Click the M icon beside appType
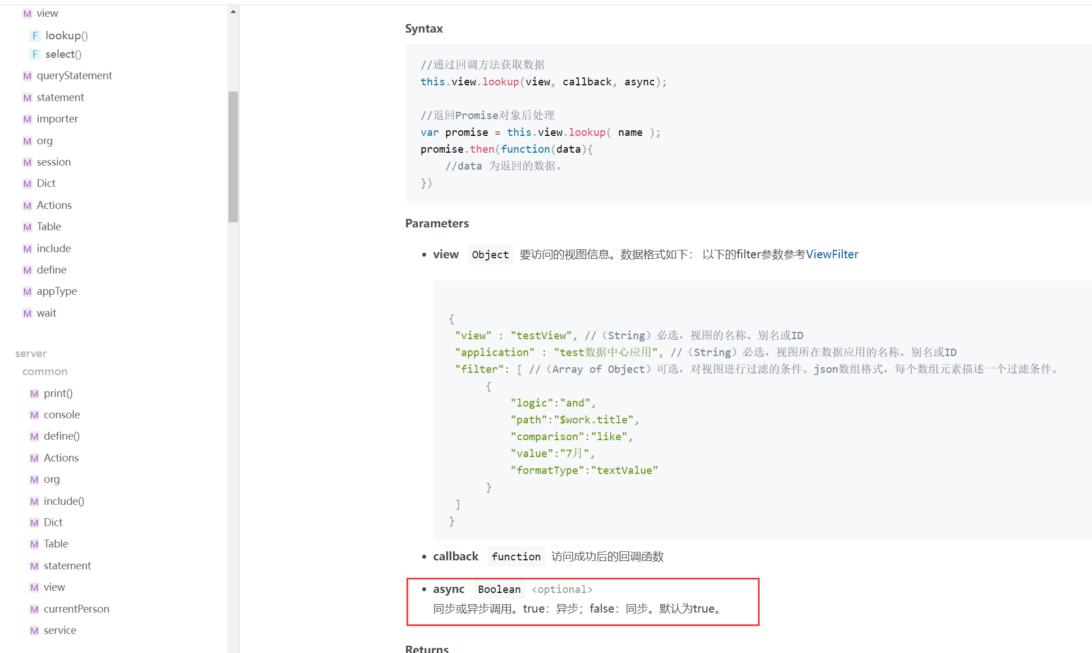Image resolution: width=1092 pixels, height=653 pixels. [x=27, y=291]
